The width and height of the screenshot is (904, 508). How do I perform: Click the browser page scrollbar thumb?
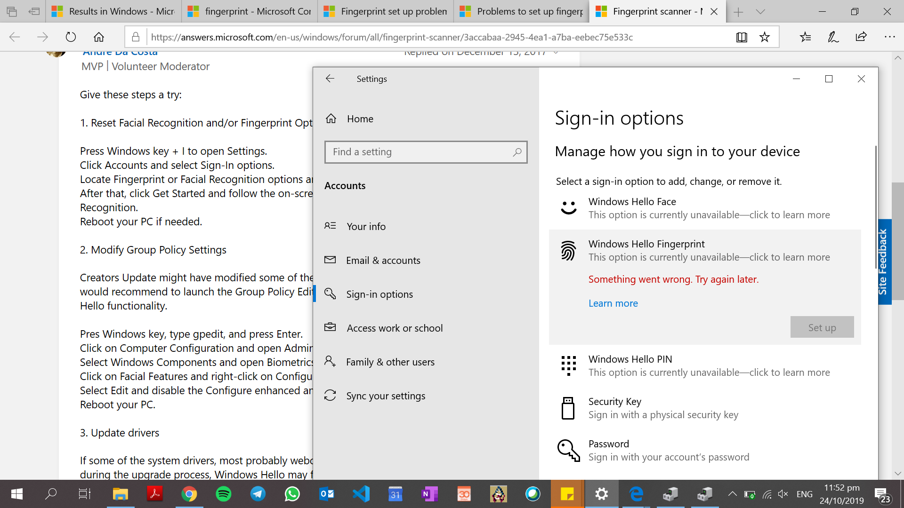897,241
